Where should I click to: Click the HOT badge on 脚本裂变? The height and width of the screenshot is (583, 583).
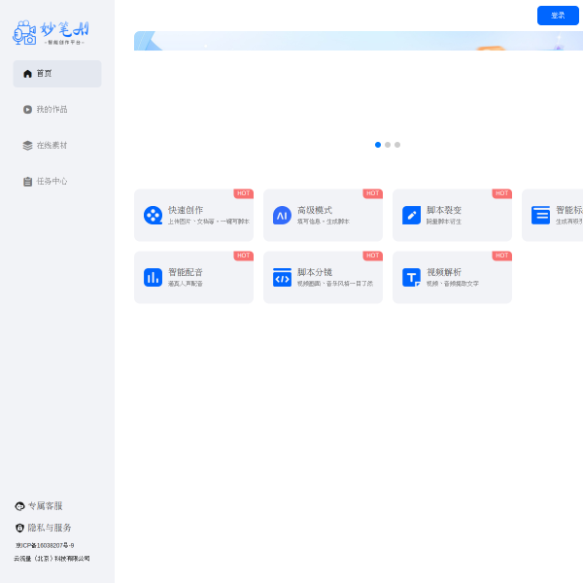tap(501, 193)
